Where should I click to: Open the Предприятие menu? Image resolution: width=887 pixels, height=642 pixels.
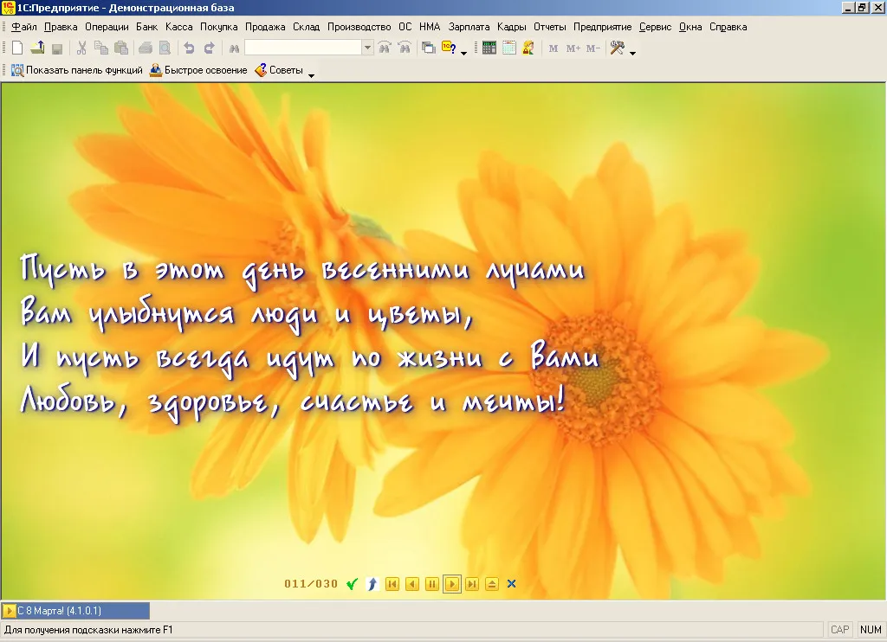603,27
